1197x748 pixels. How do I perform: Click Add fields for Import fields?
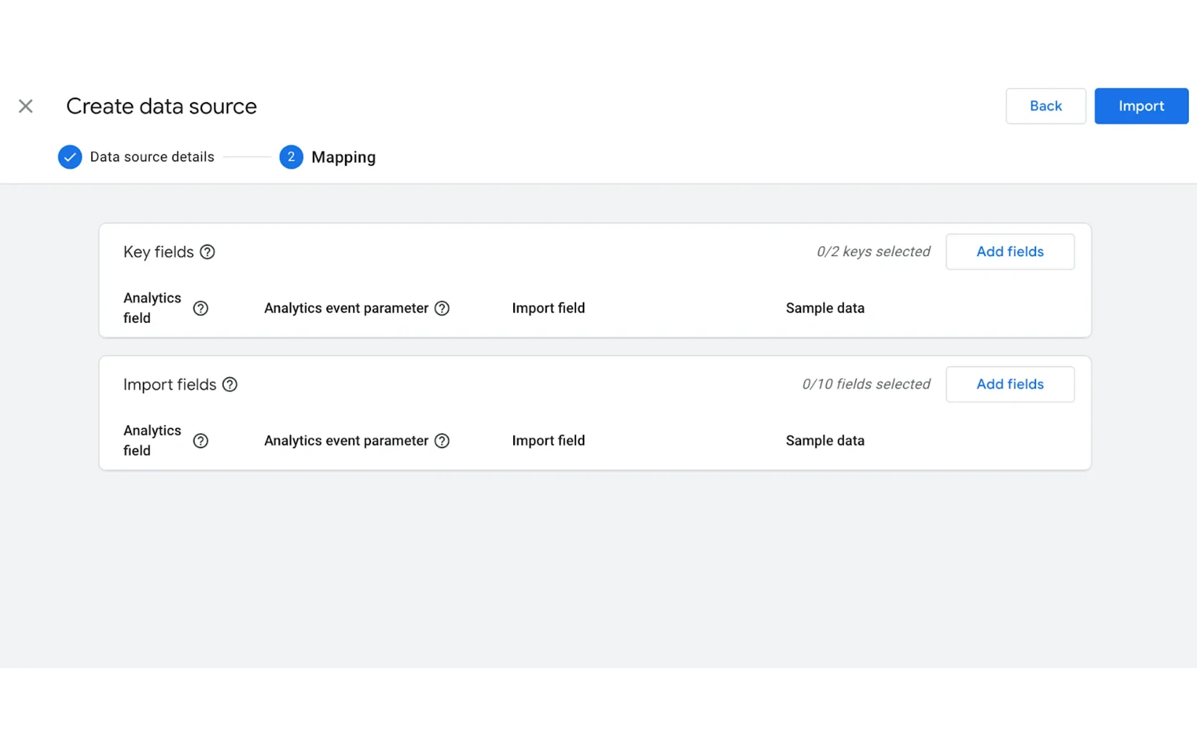(1009, 384)
